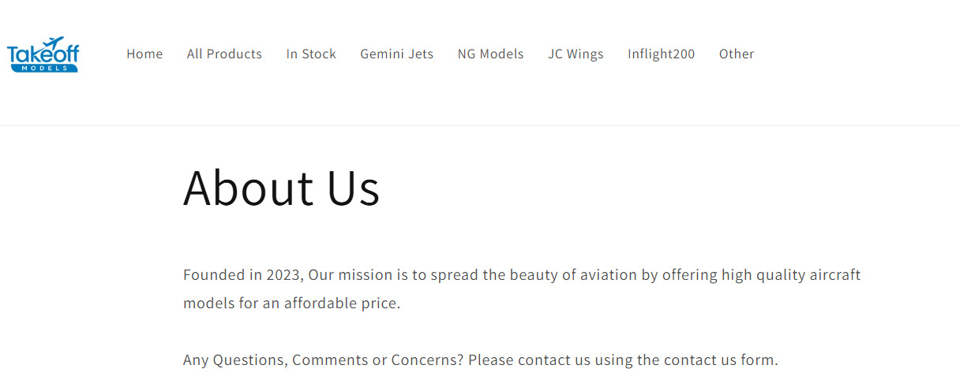This screenshot has width=960, height=391.
Task: Open the Gemini Jets collection
Action: click(x=397, y=54)
